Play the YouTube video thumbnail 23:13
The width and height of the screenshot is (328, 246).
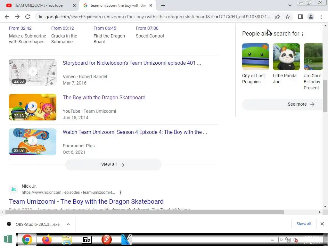tap(33, 107)
